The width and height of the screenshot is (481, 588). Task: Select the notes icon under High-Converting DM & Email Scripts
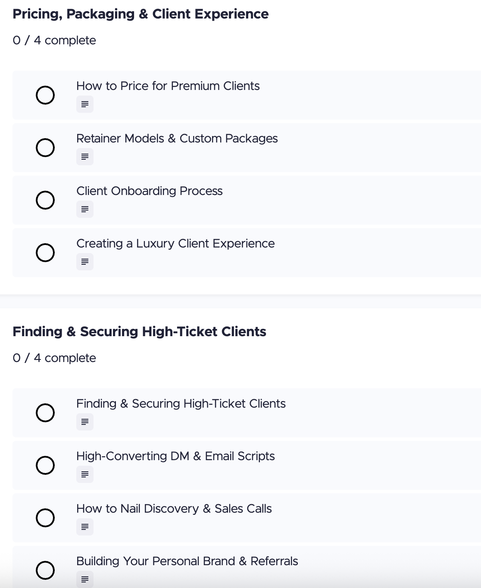pyautogui.click(x=84, y=474)
